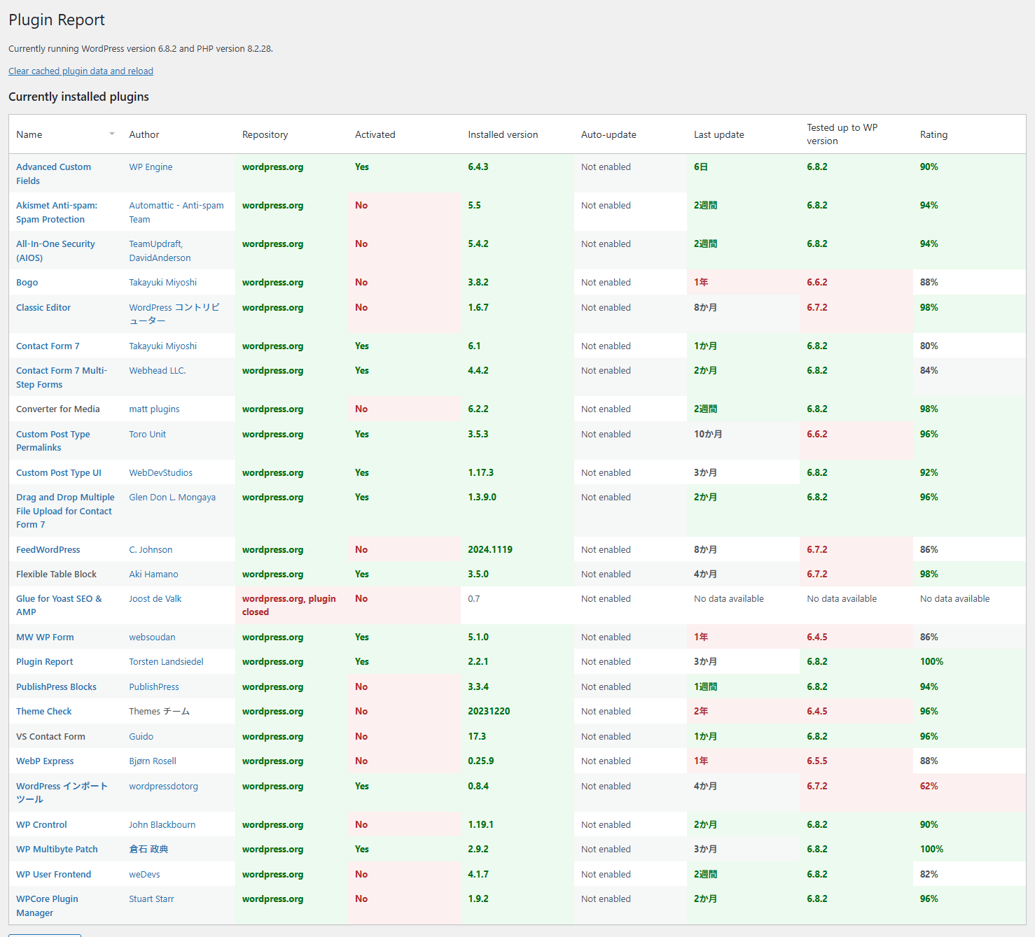Viewport: 1035px width, 937px height.
Task: Visit author 倉石 政典 link
Action: click(x=148, y=849)
